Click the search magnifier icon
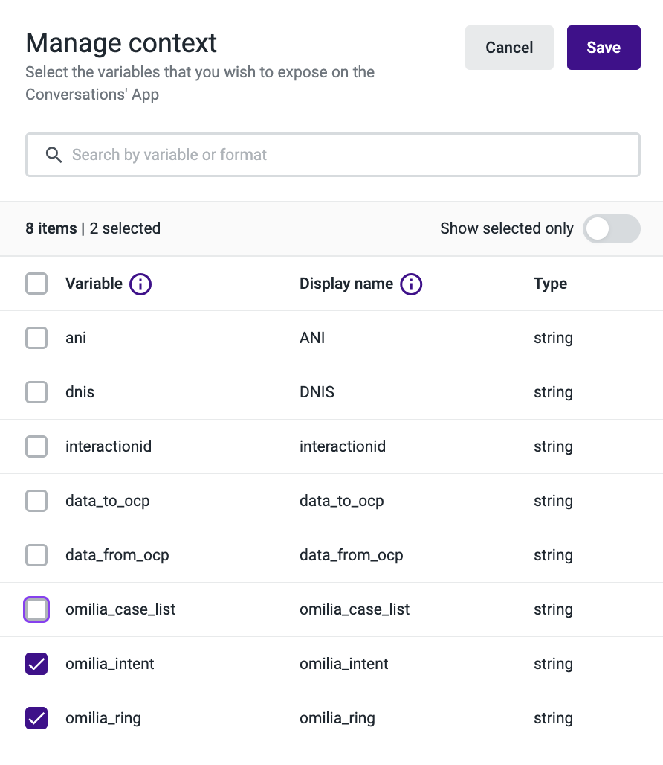Viewport: 663px width, 765px height. 54,155
